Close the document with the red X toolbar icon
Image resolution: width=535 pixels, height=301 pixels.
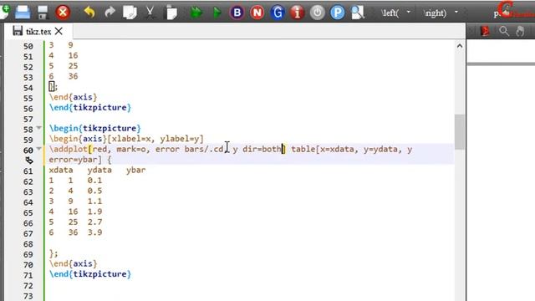[x=63, y=13]
